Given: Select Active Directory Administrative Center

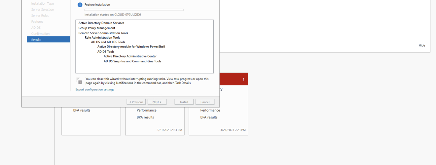Looking at the screenshot, I should [x=130, y=56].
